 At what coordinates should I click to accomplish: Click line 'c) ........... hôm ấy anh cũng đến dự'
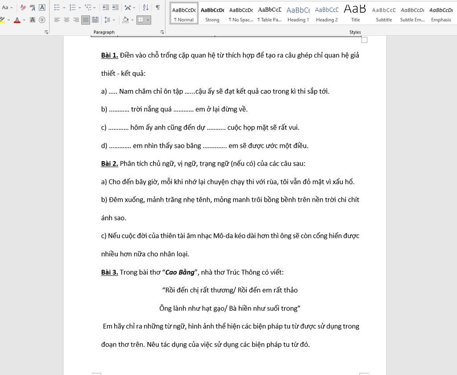pos(200,127)
